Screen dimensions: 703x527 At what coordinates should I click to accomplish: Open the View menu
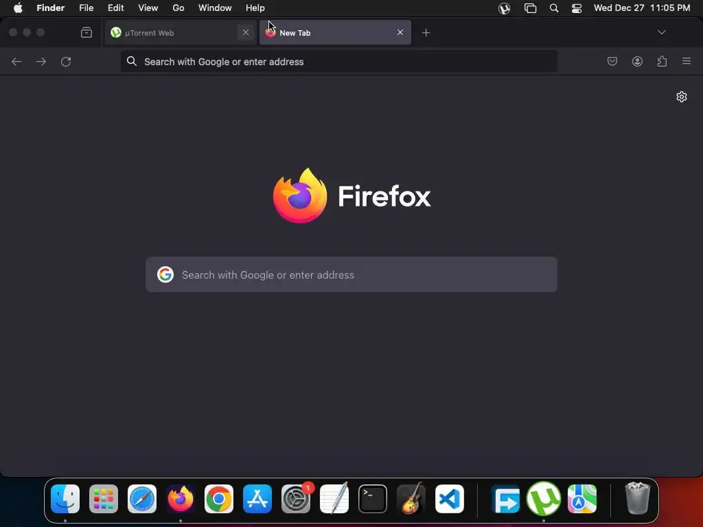148,8
